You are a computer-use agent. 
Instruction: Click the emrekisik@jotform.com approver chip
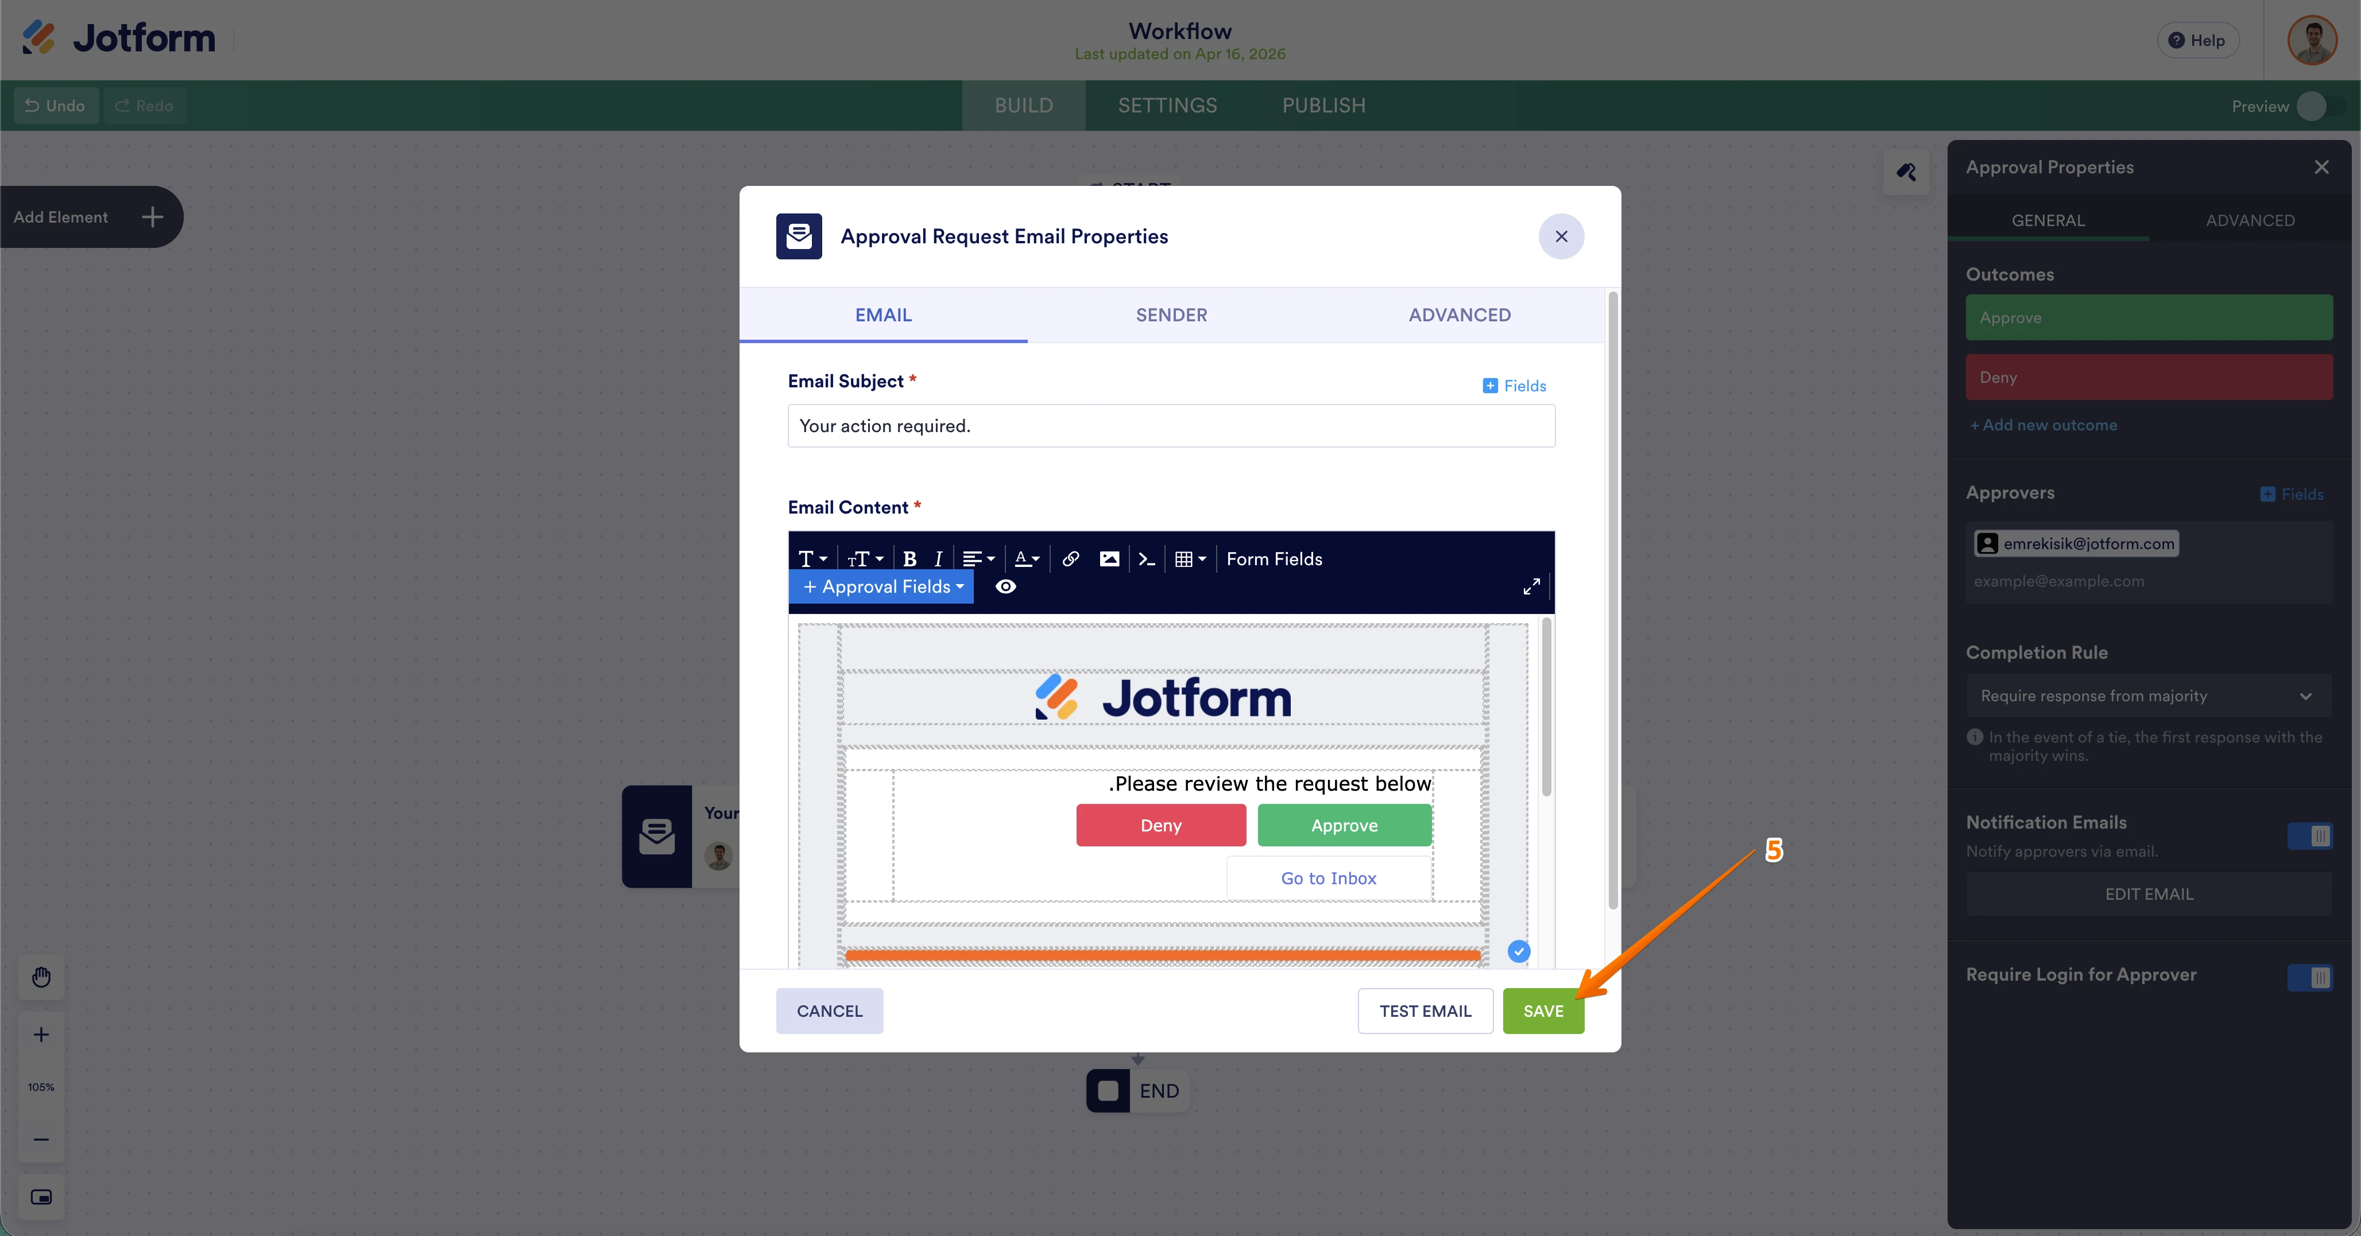[2076, 544]
